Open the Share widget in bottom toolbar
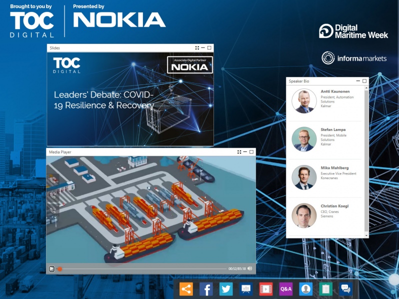This screenshot has width=399, height=299. coord(186,289)
